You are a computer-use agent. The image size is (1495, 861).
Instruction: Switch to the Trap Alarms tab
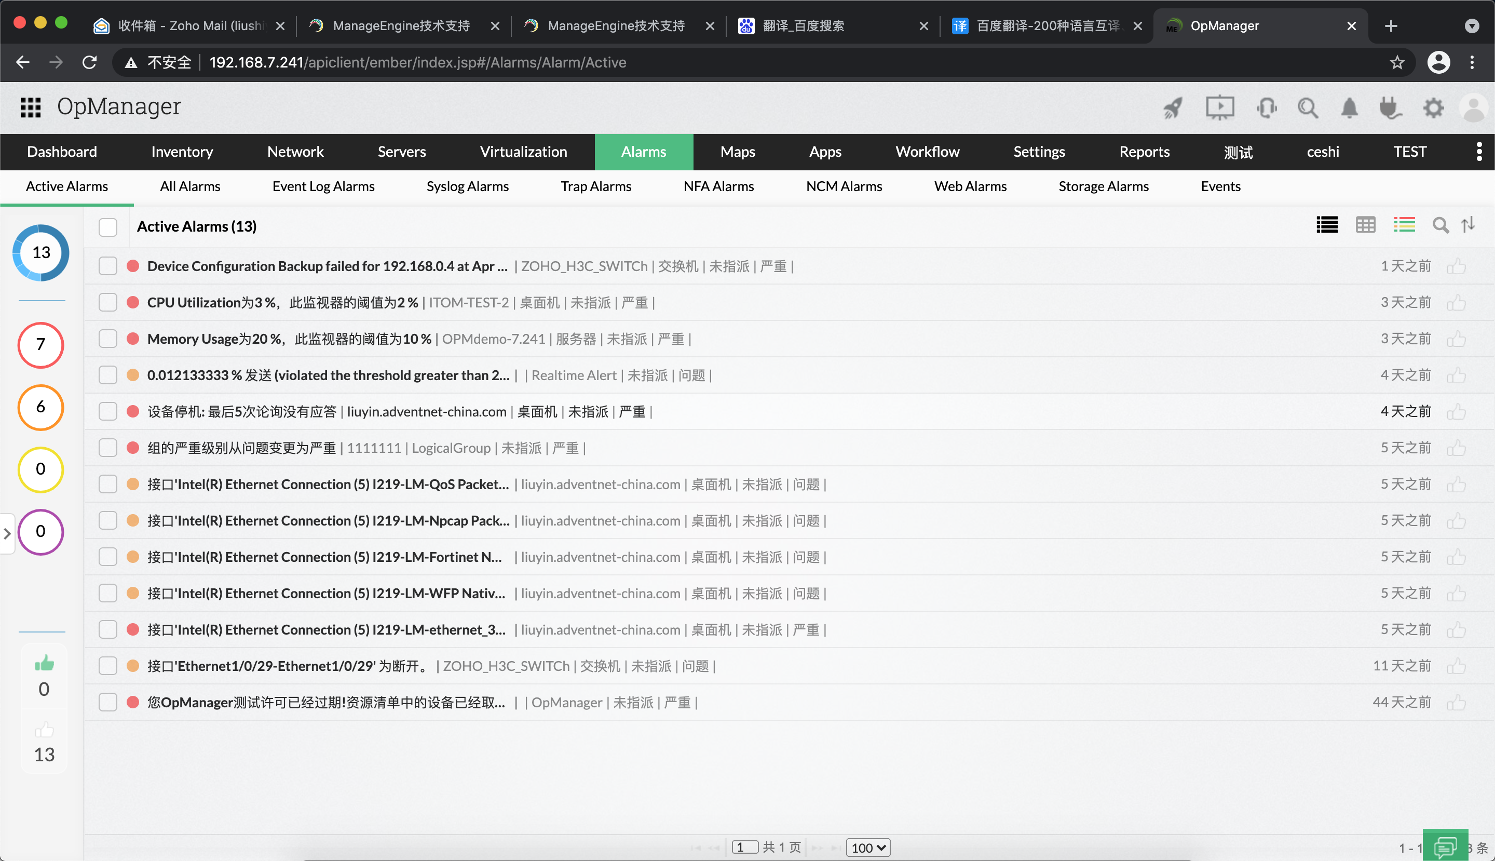[596, 186]
